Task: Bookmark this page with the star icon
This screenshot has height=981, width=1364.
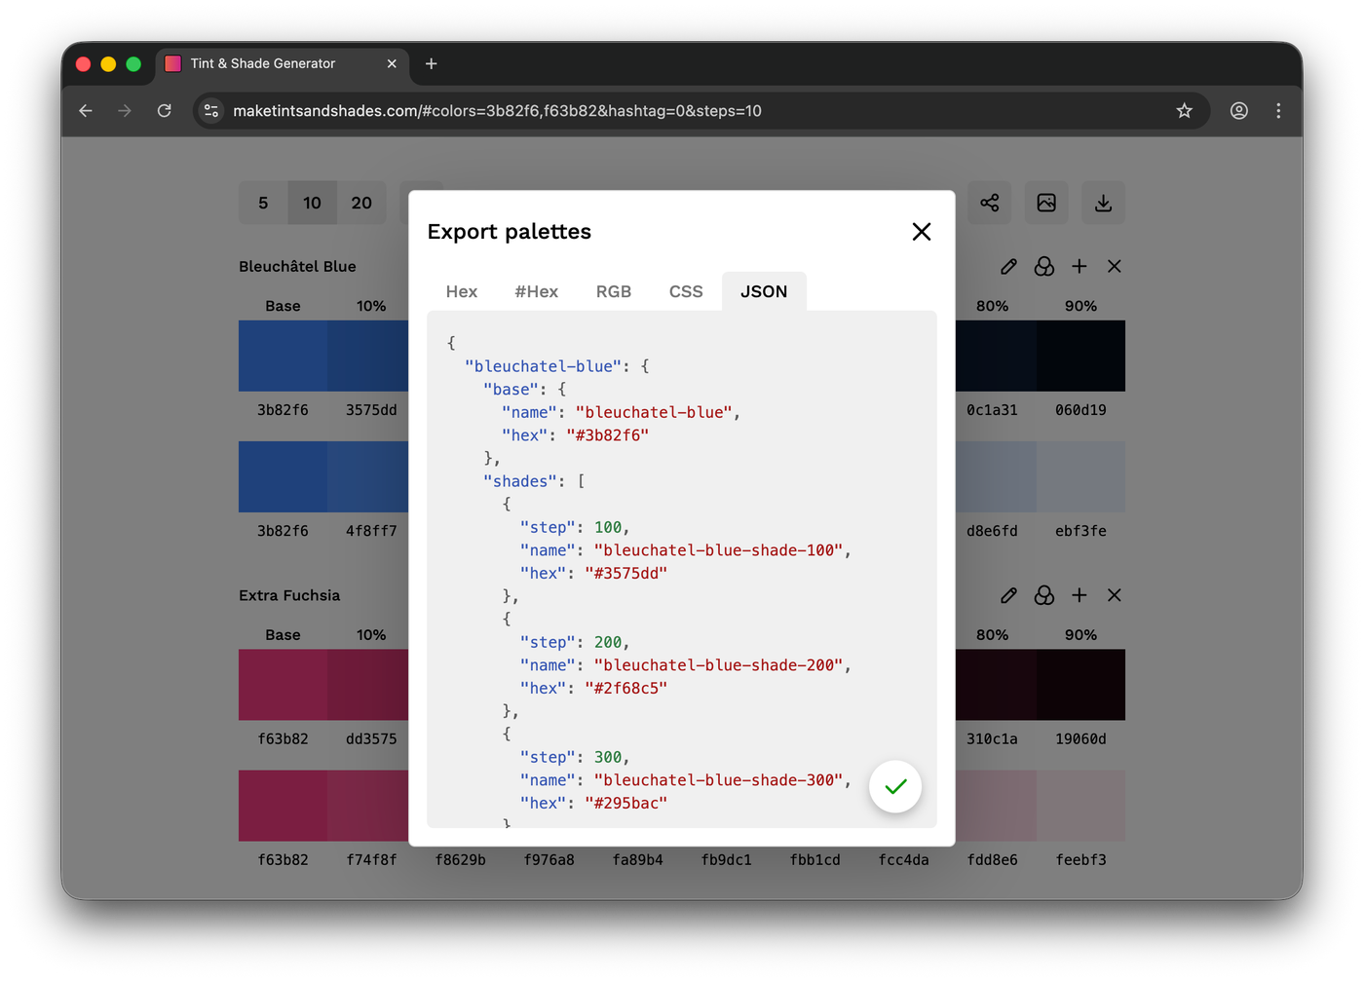Action: (x=1184, y=111)
